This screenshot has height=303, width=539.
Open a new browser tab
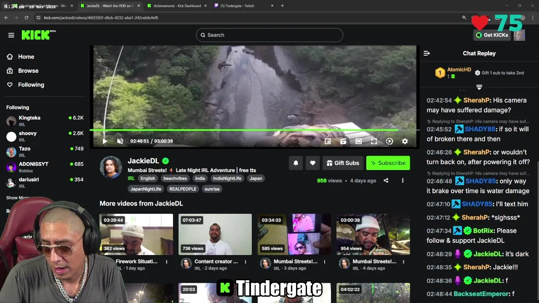pos(282,6)
